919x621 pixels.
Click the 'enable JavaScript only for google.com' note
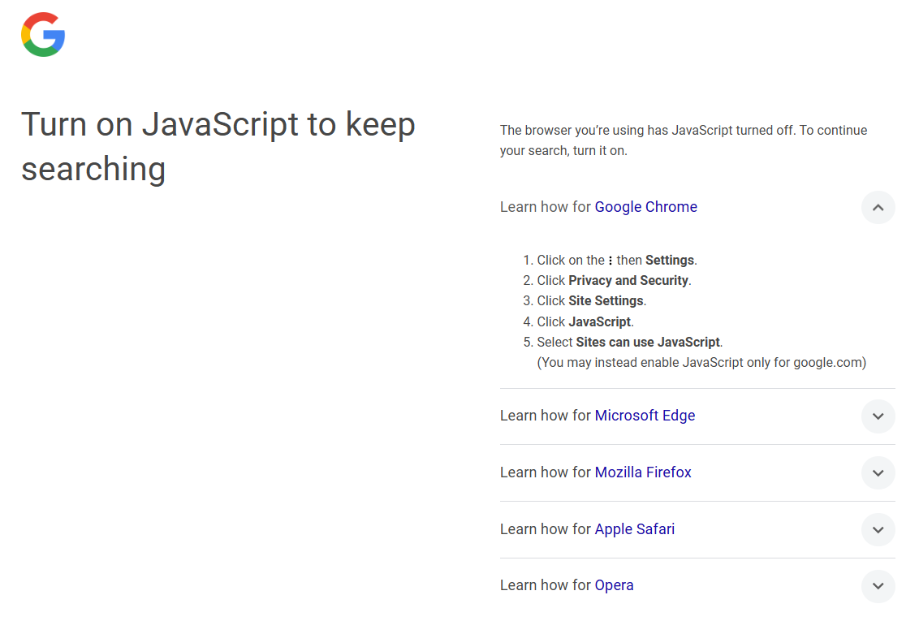pos(701,363)
